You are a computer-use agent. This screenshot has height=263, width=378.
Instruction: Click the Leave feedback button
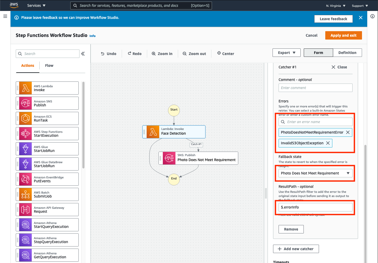coord(333,19)
